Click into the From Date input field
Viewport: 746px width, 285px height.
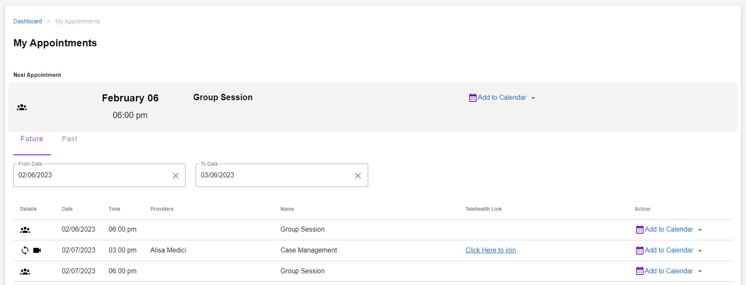click(x=92, y=175)
